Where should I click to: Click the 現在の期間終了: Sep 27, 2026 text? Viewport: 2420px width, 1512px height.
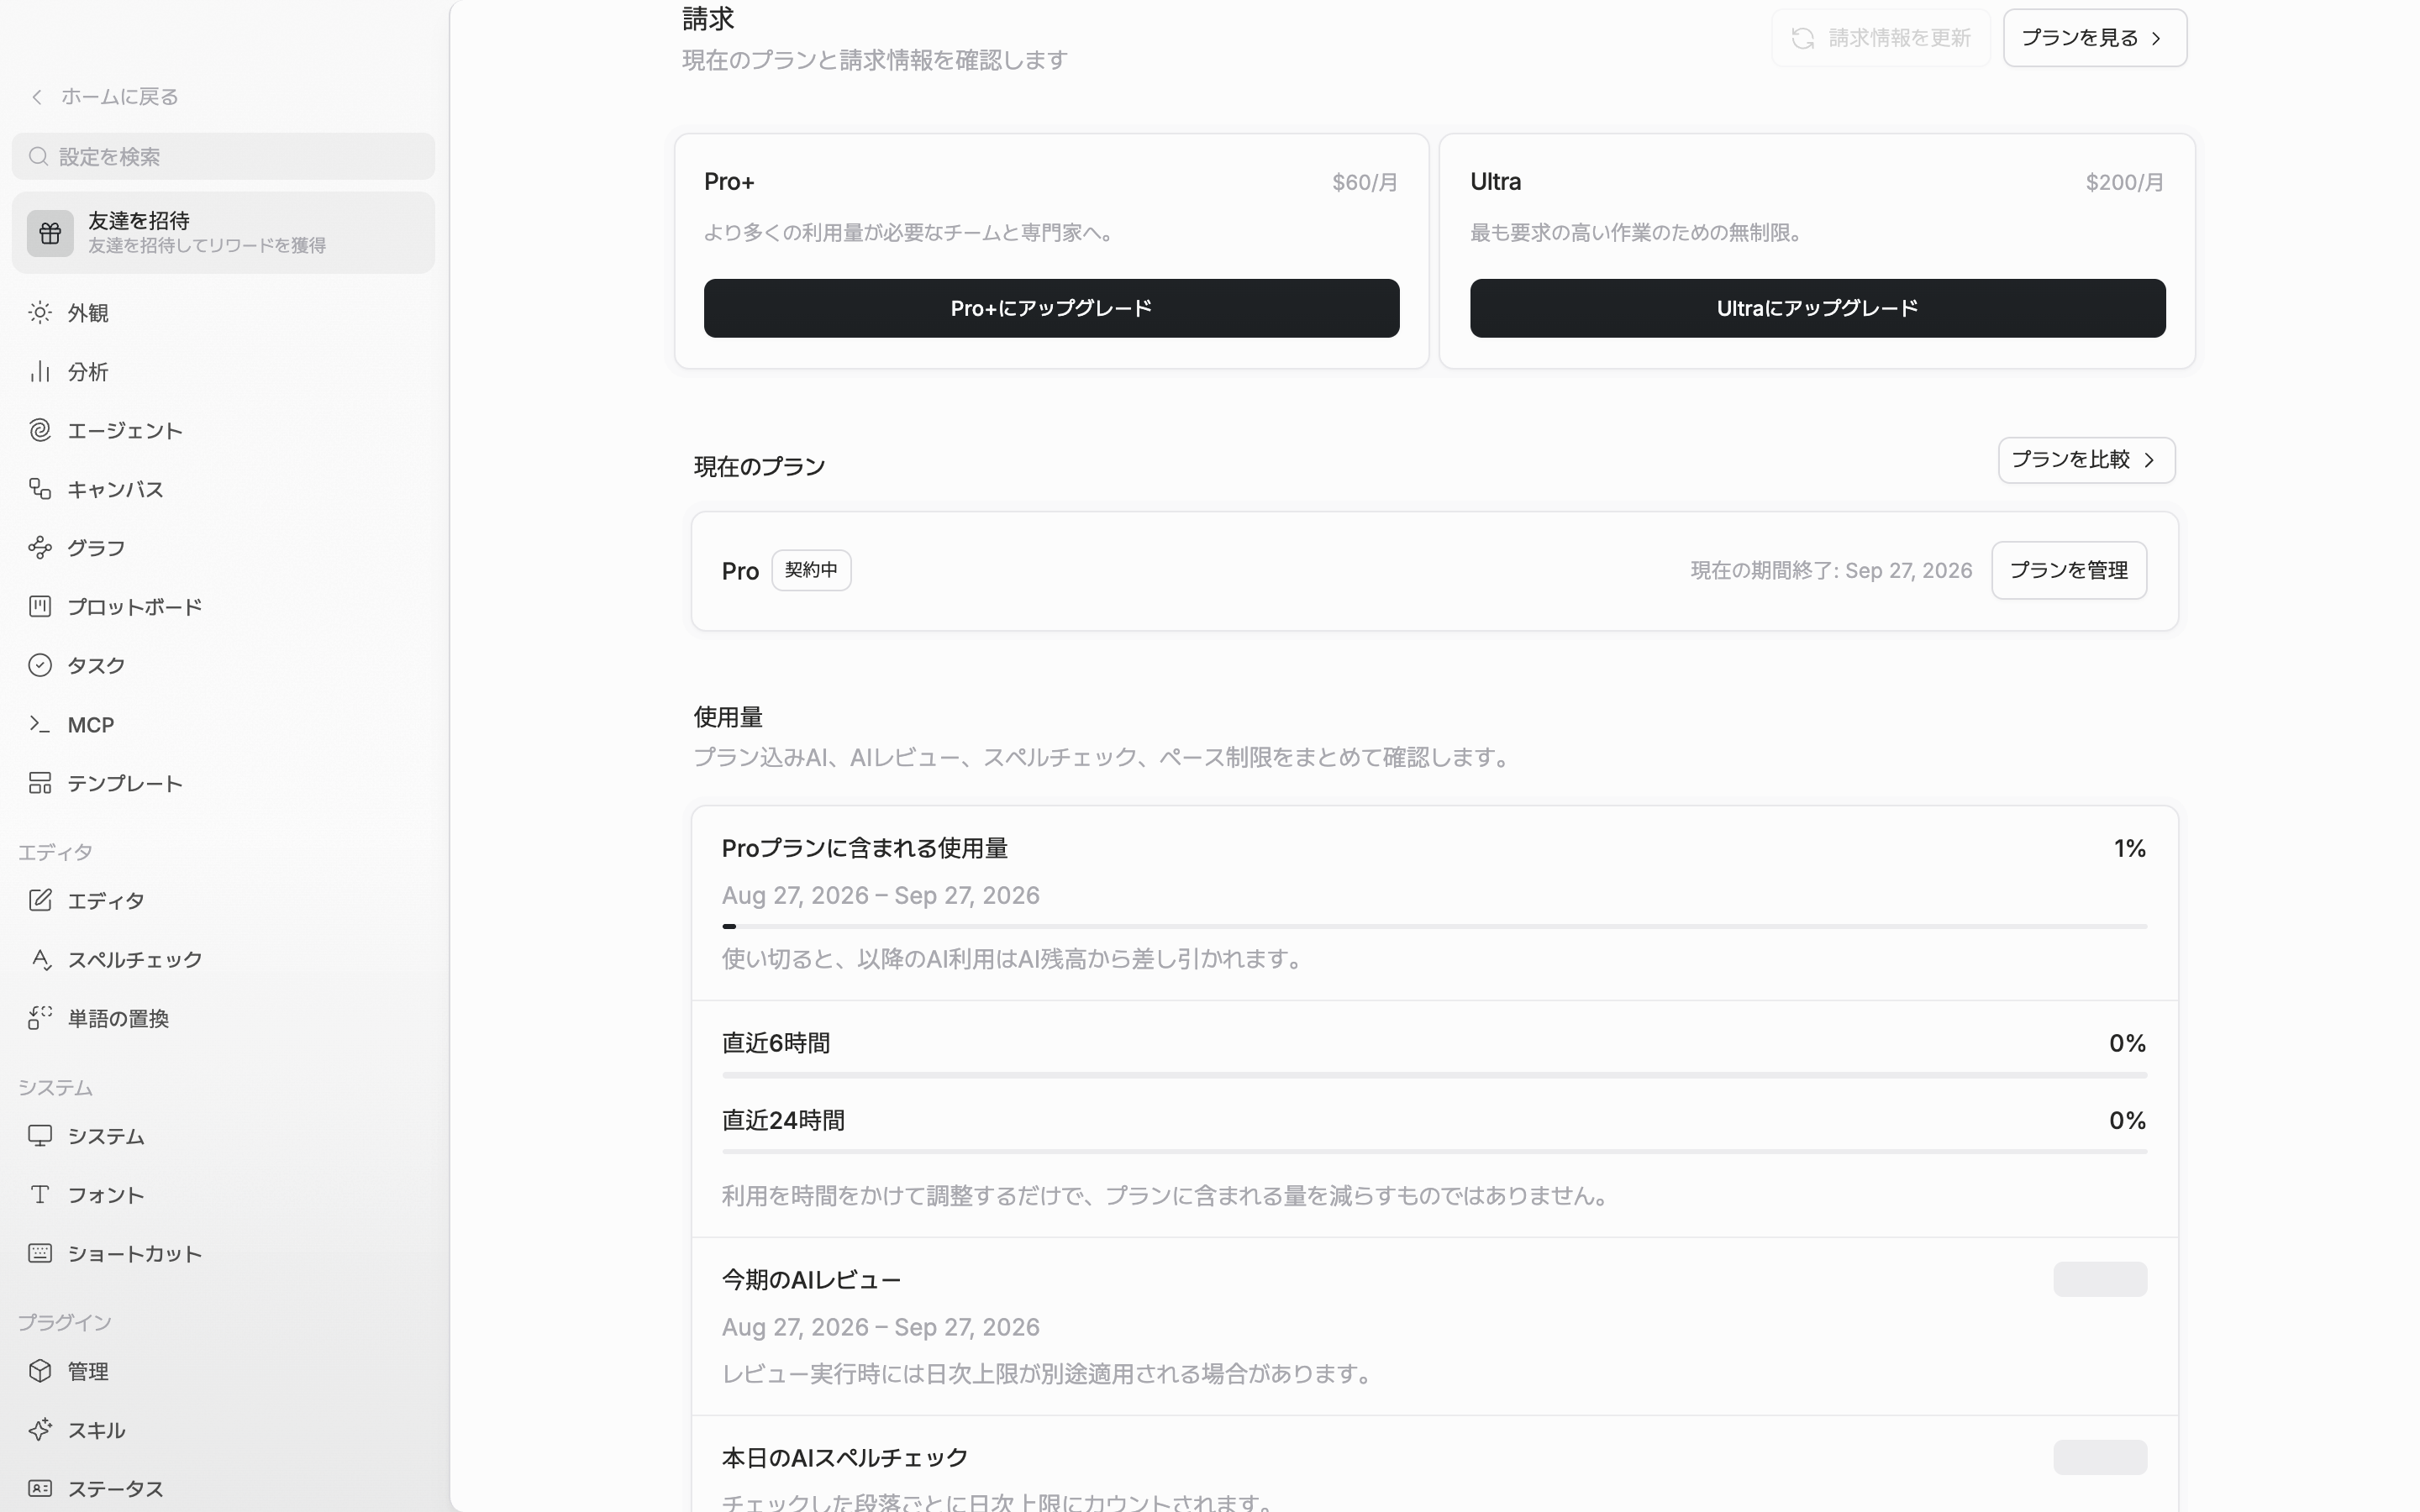tap(1831, 570)
